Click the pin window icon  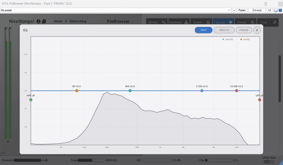click(266, 4)
